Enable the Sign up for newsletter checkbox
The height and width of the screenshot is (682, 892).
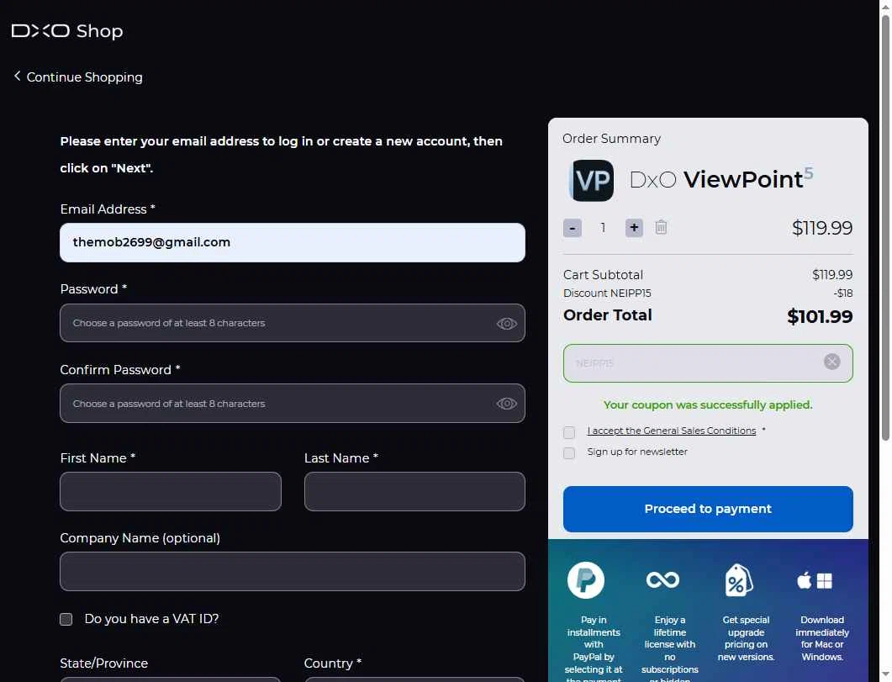pos(569,452)
